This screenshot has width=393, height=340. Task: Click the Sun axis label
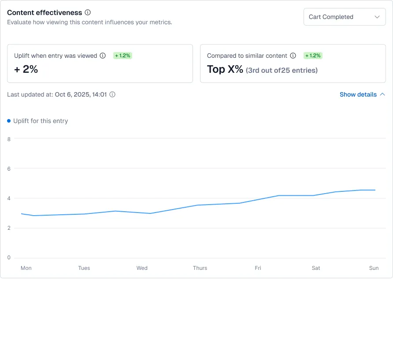click(374, 268)
